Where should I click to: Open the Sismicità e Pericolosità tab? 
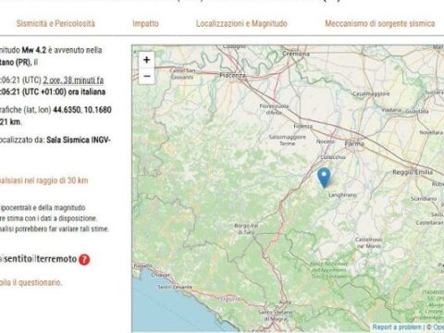tap(55, 23)
